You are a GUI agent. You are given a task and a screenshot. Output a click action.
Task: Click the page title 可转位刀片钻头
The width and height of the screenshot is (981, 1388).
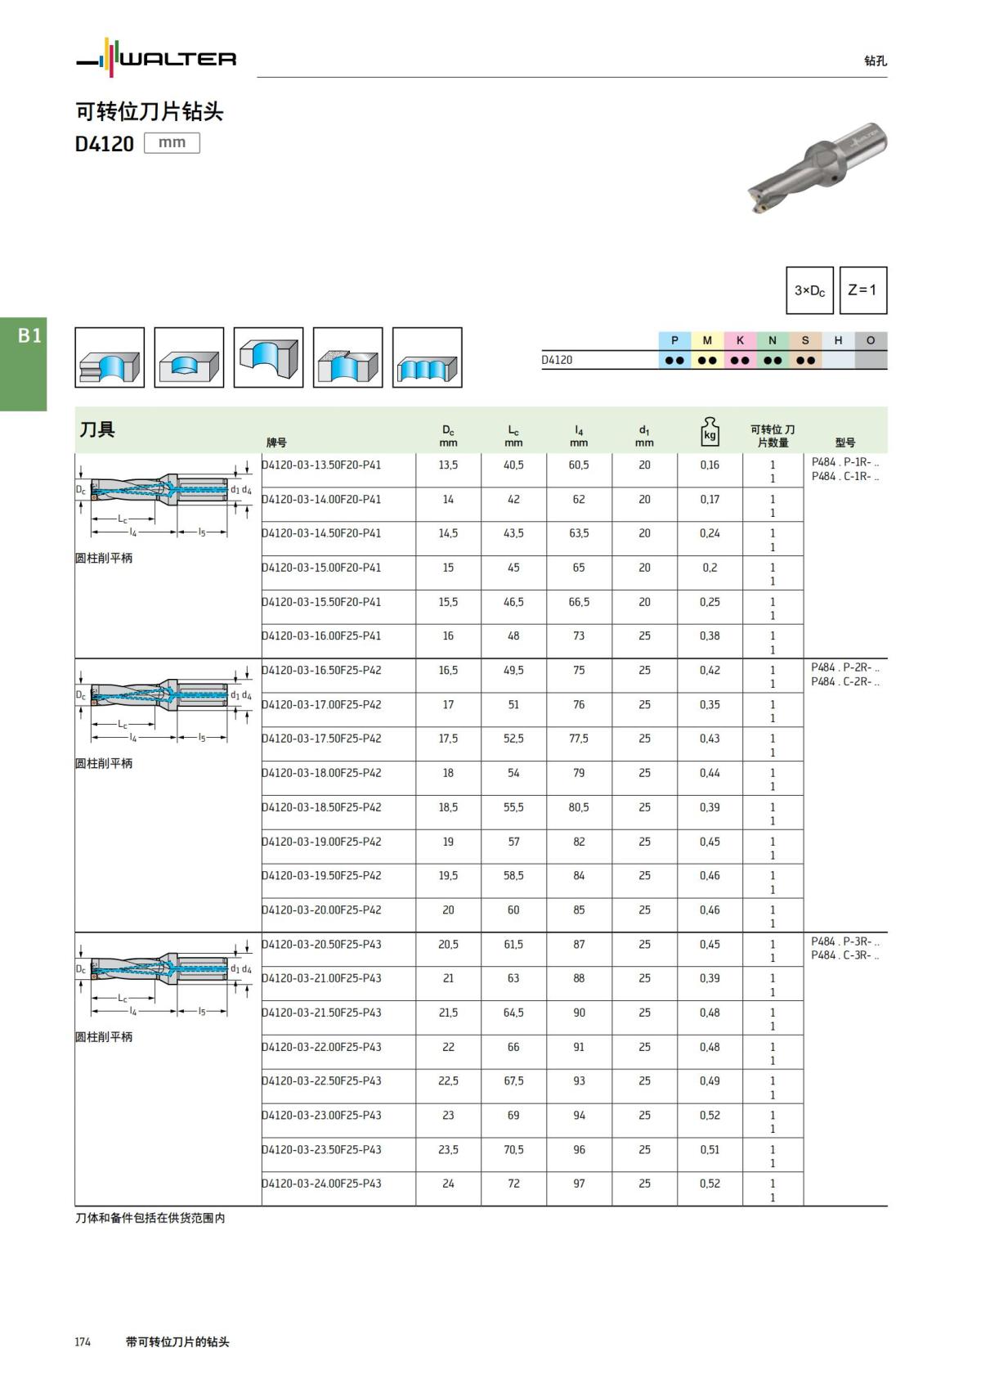pyautogui.click(x=150, y=111)
